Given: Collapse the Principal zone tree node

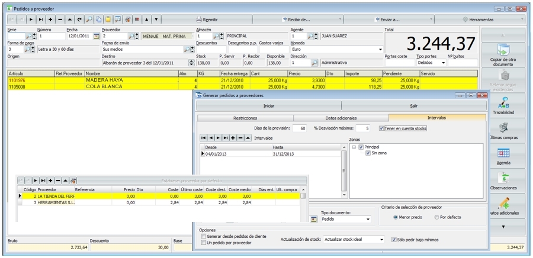Looking at the screenshot, I should pos(354,147).
